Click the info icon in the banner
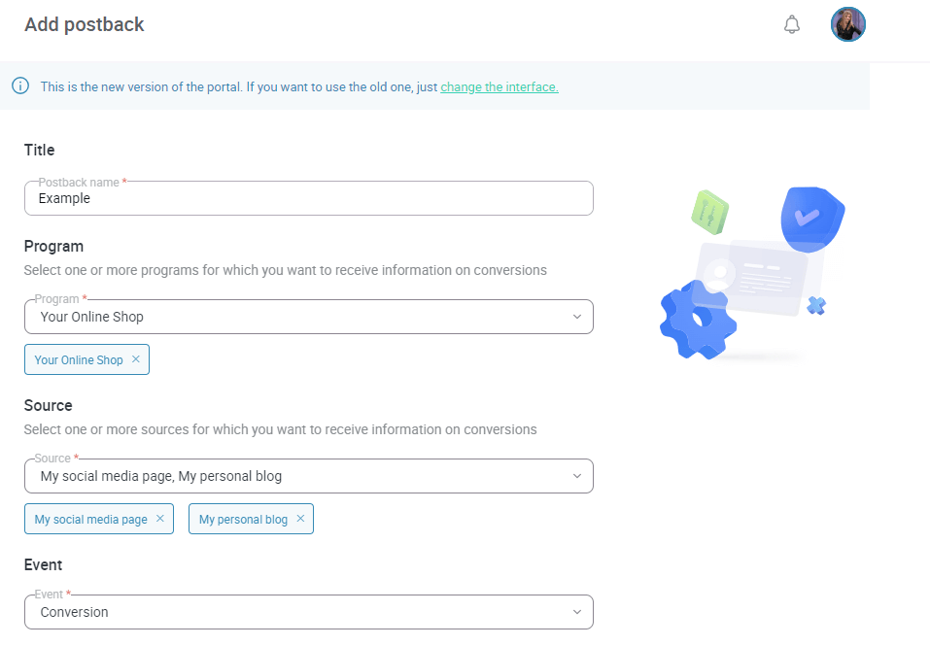930x646 pixels. (20, 86)
